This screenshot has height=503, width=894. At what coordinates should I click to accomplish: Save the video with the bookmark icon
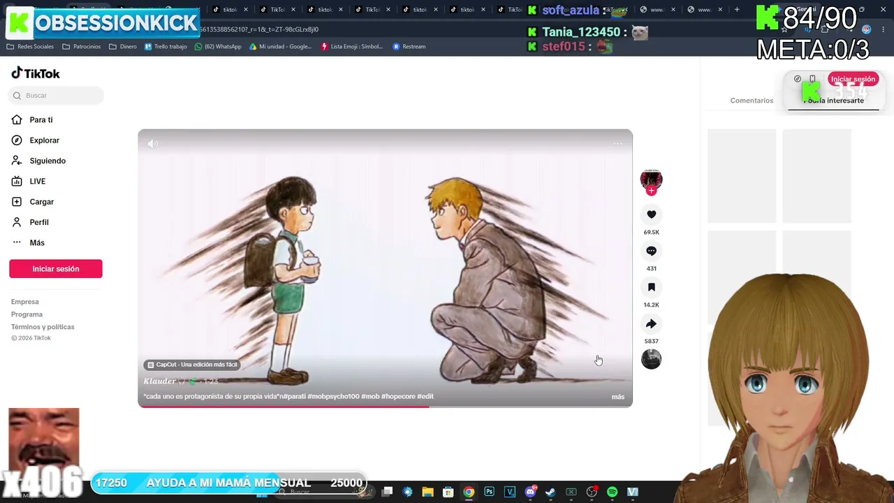[x=651, y=287]
